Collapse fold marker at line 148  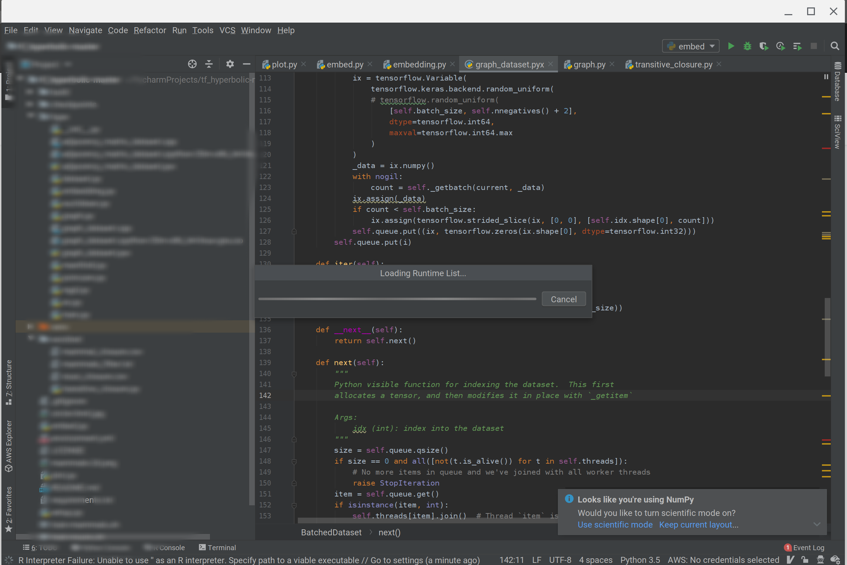(x=294, y=461)
